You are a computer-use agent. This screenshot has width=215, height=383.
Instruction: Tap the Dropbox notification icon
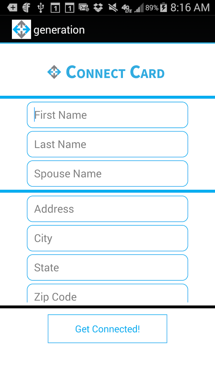coord(98,8)
